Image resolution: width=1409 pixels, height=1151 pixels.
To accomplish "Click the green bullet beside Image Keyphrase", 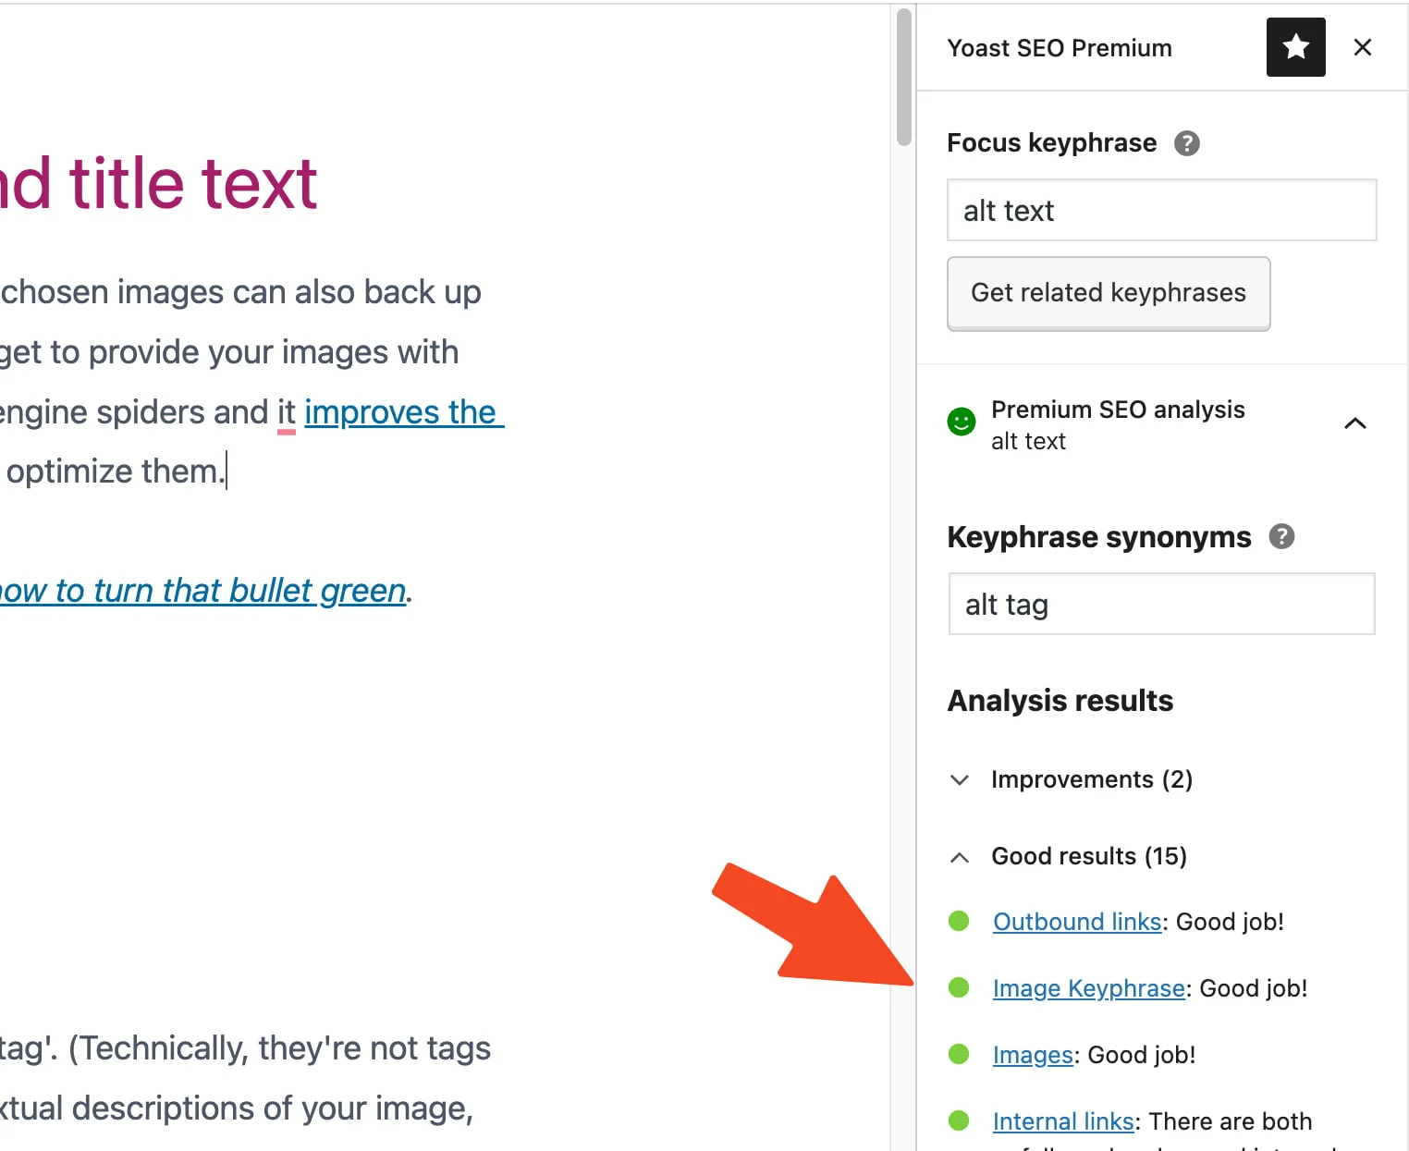I will click(x=960, y=987).
